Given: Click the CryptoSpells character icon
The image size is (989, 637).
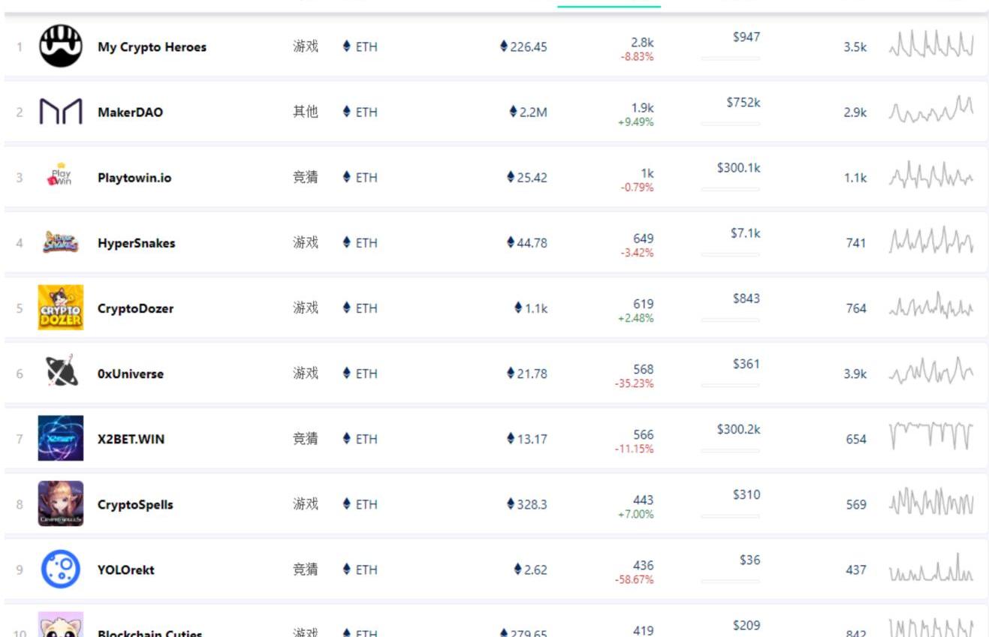Looking at the screenshot, I should [60, 503].
